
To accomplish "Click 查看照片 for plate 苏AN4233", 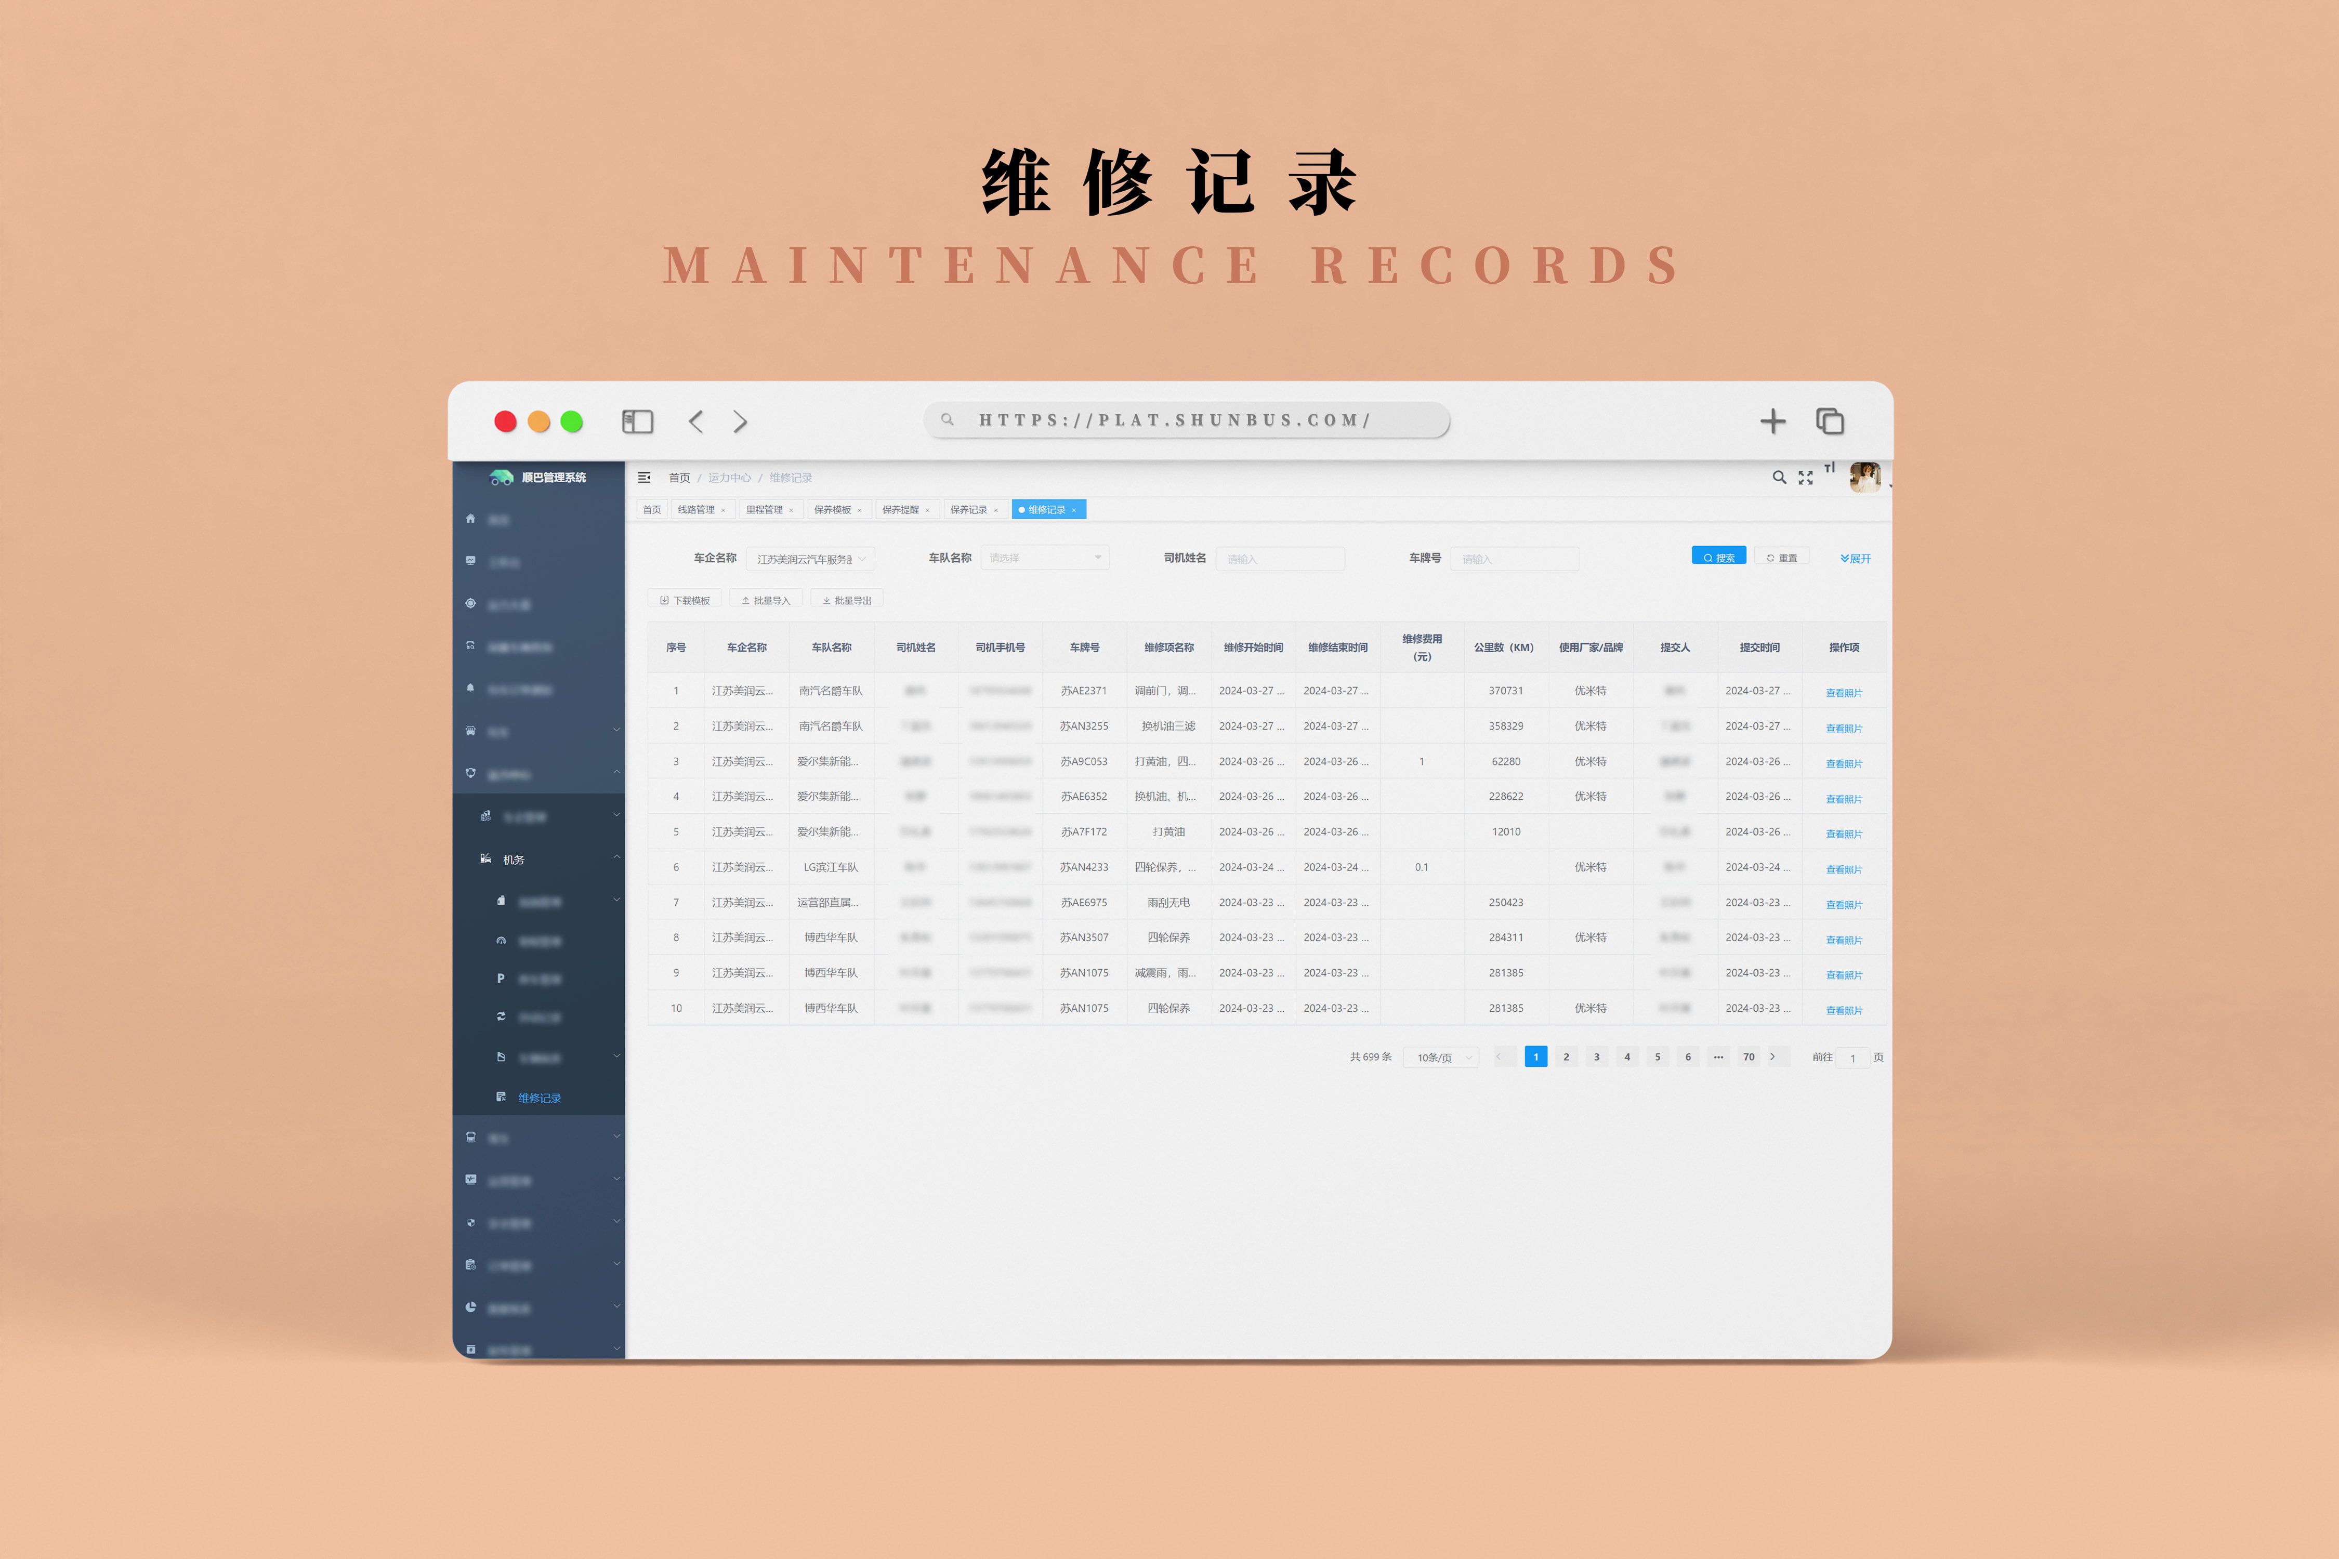I will 1844,870.
